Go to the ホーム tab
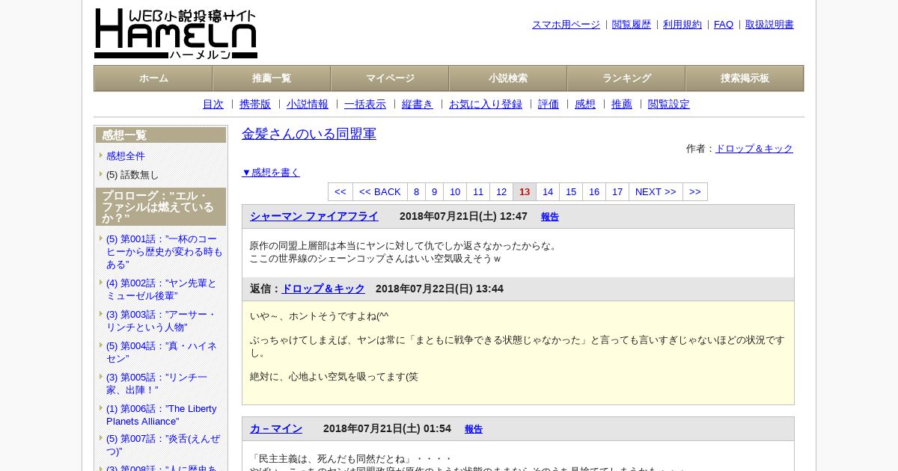 pos(153,78)
